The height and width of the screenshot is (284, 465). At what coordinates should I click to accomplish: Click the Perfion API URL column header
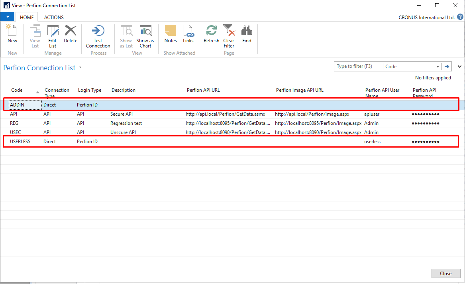[203, 90]
